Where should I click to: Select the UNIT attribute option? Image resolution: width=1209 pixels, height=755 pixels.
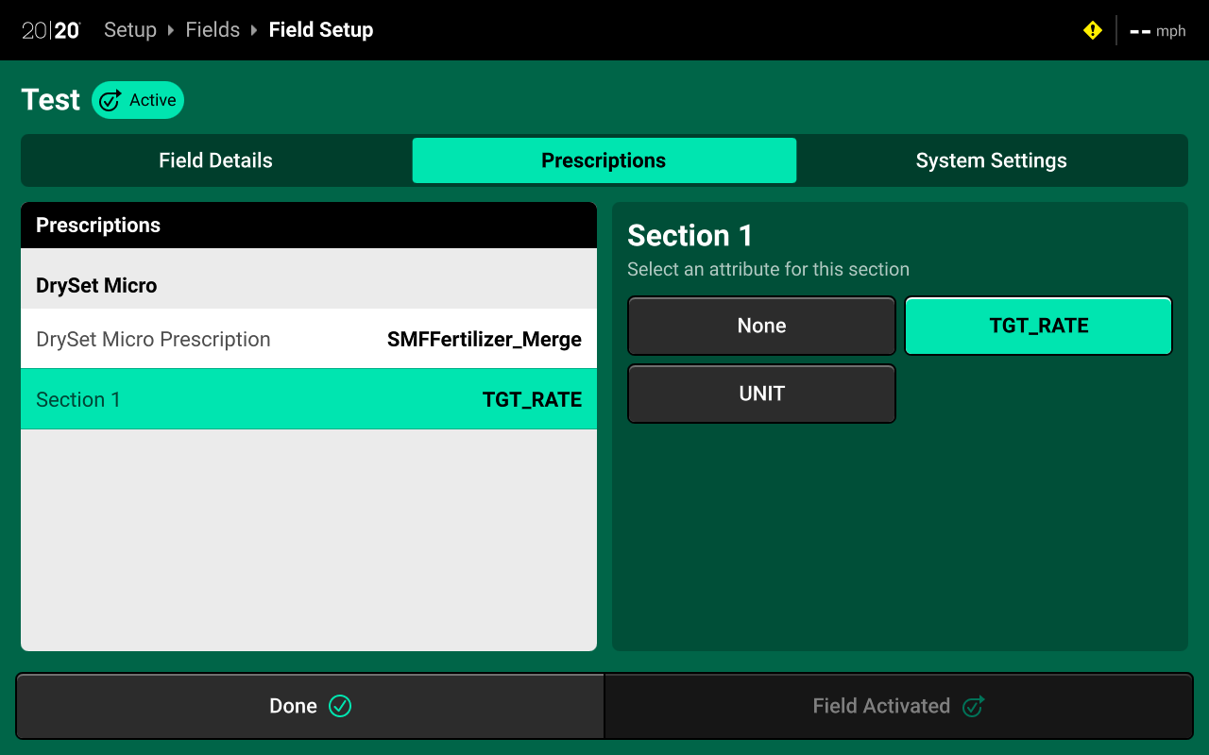(761, 394)
